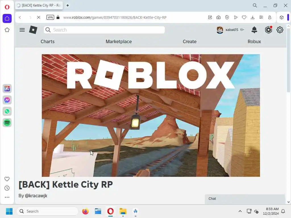Search tabs with magnifier icon
Screen dimensions: 291x218
point(255,5)
